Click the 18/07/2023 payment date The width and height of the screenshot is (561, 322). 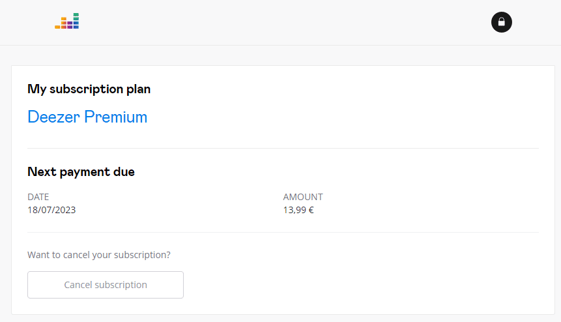pos(52,210)
